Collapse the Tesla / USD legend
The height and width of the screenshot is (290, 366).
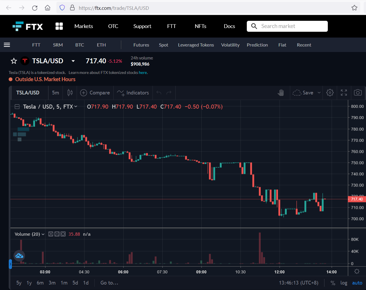[17, 107]
